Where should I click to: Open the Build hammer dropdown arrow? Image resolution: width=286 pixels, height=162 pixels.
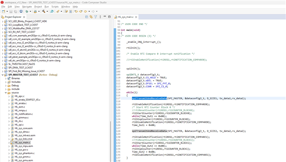click(47, 11)
